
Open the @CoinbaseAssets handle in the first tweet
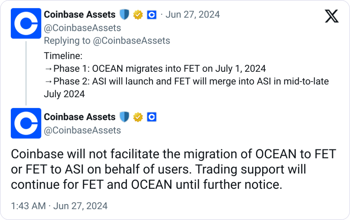[82, 28]
